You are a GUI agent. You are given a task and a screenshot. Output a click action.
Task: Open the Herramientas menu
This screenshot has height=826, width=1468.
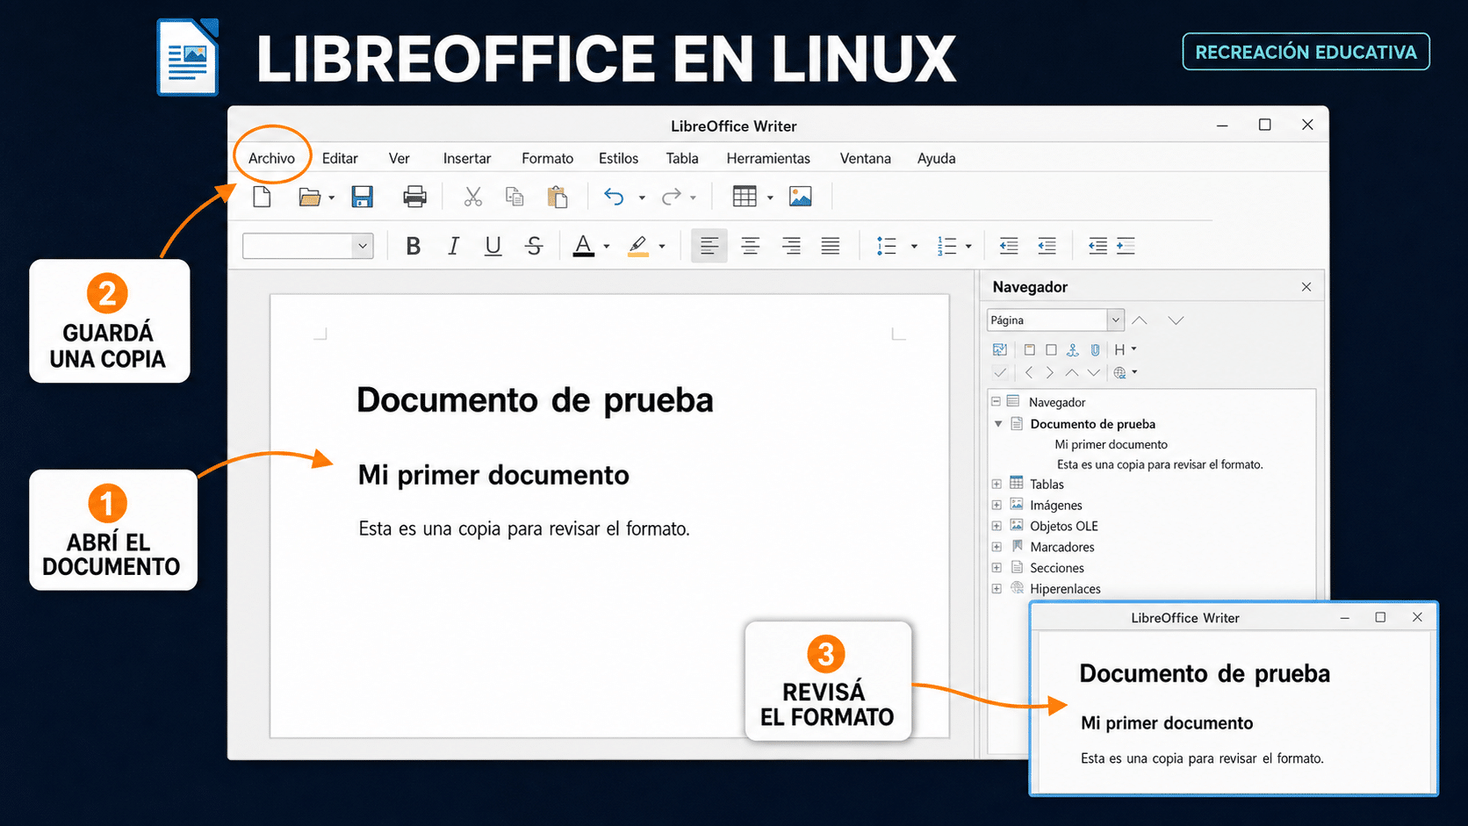click(768, 158)
